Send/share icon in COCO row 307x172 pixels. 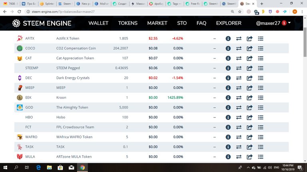tap(249, 48)
